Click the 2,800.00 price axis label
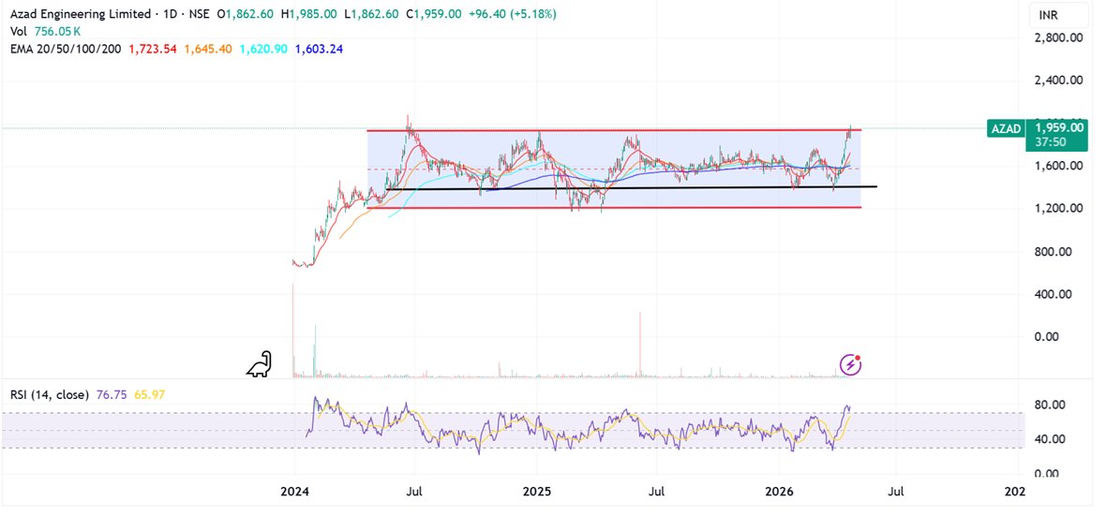Screen dimensions: 1106x516 [1059, 37]
